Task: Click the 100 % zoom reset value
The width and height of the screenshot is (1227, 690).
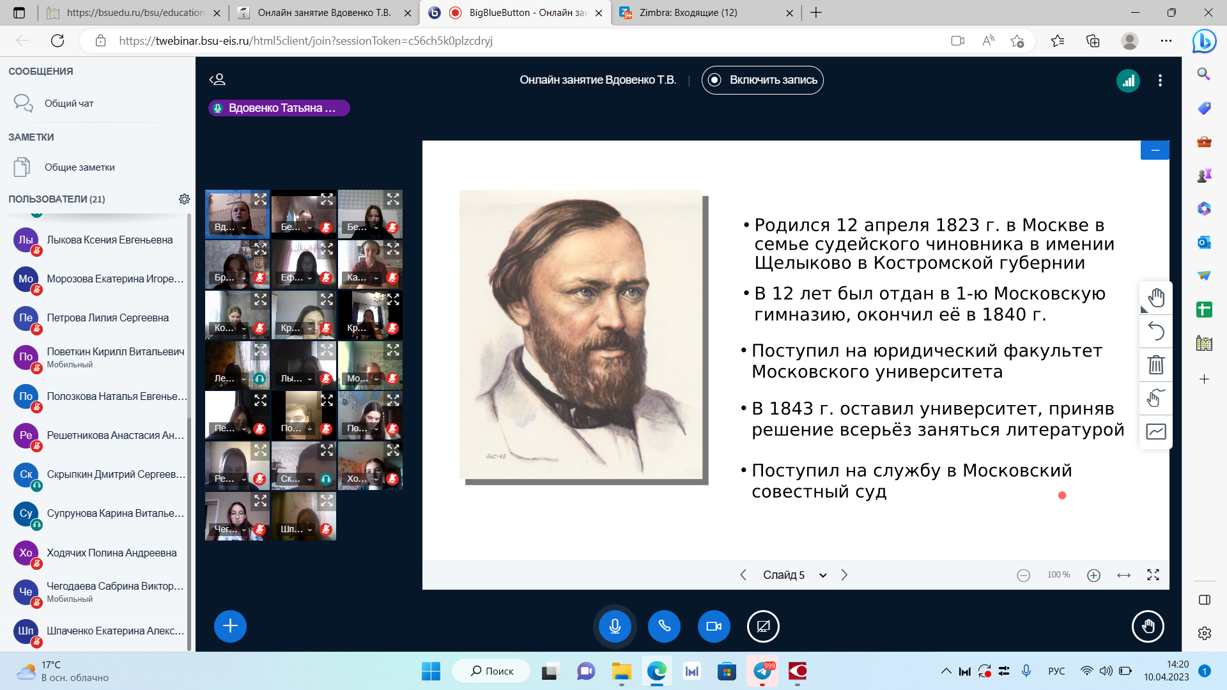Action: click(x=1058, y=575)
